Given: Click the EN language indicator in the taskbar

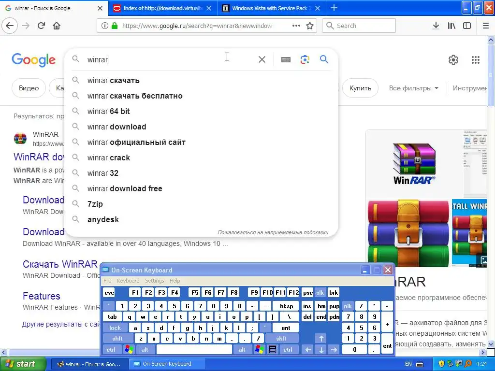Looking at the screenshot, I should coord(408,364).
